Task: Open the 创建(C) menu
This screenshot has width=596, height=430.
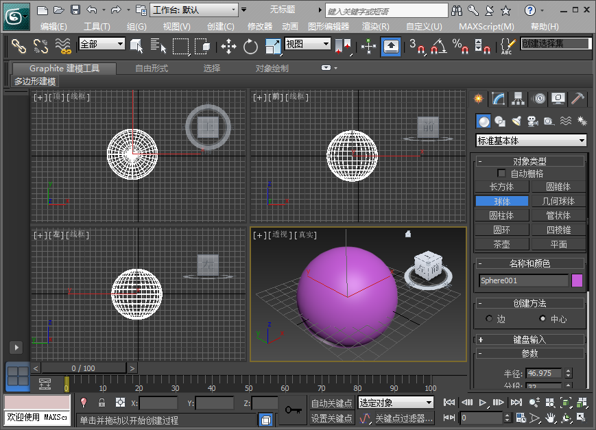Action: 220,27
